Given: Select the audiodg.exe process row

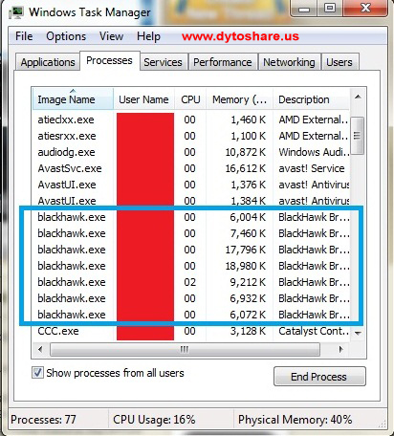Looking at the screenshot, I should tap(191, 152).
